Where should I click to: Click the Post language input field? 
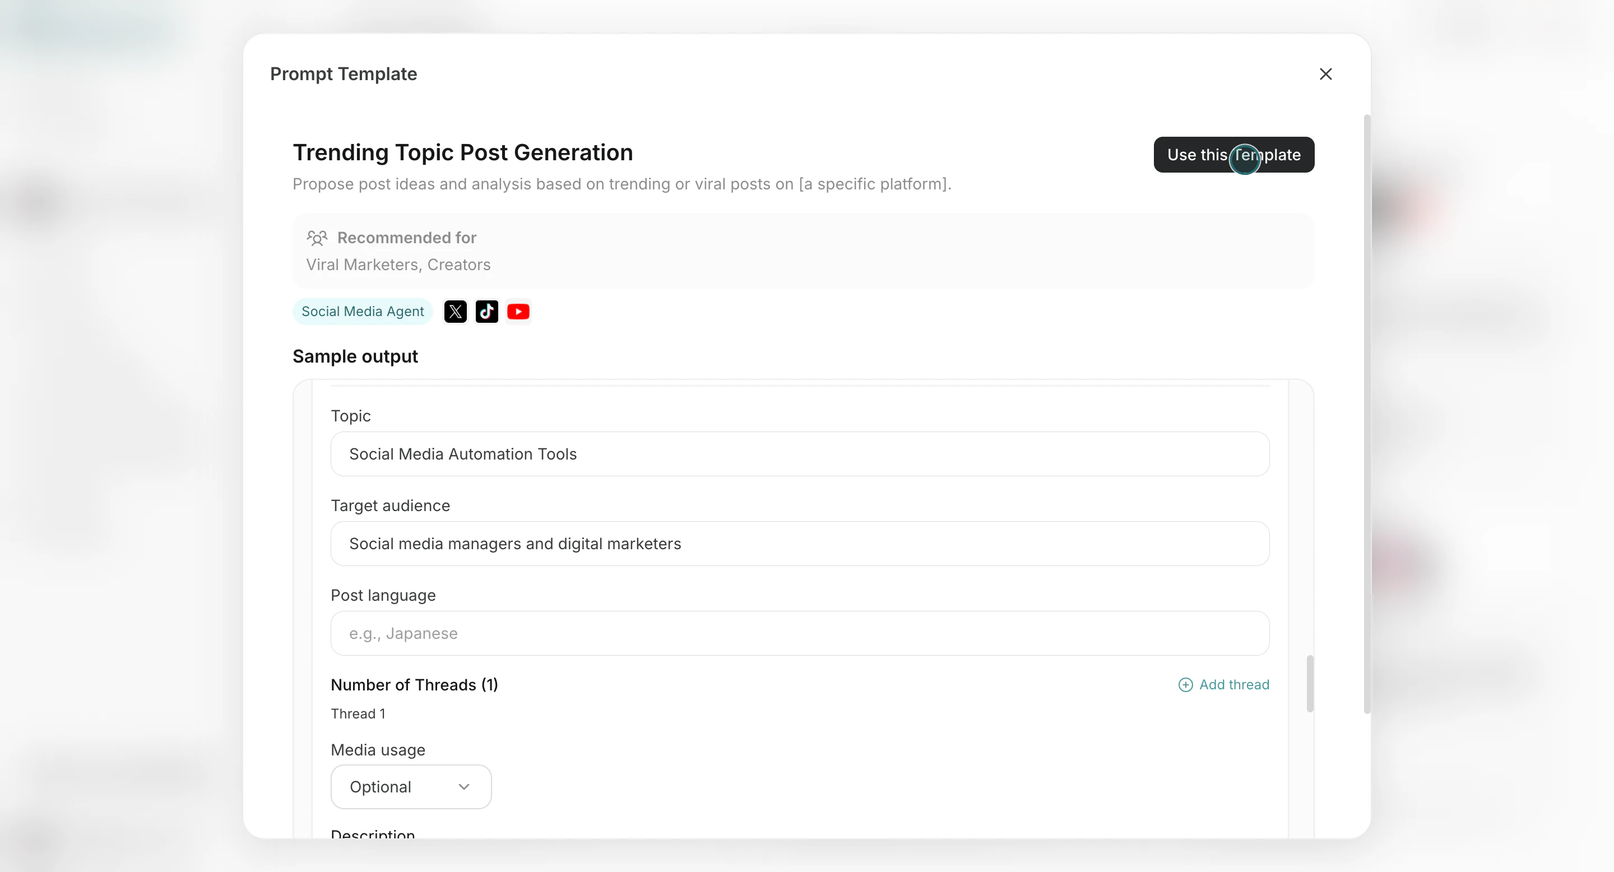click(x=800, y=633)
